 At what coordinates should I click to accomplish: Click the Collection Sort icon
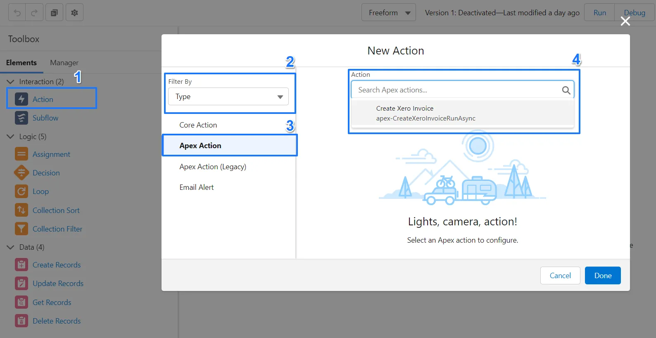tap(21, 210)
